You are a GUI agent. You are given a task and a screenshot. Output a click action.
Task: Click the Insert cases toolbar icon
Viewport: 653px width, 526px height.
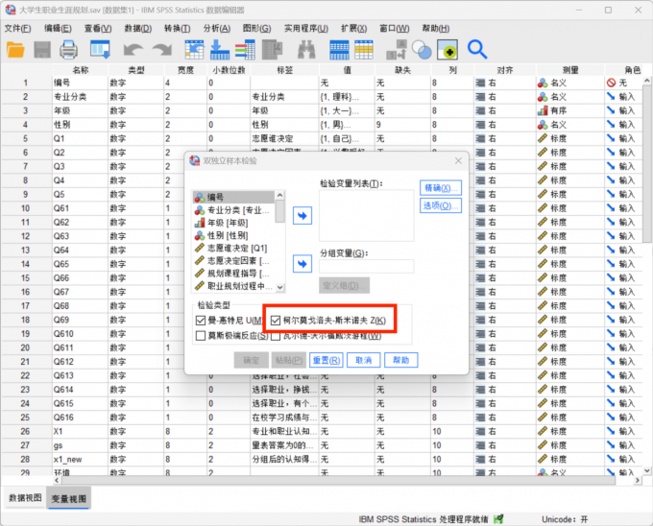pyautogui.click(x=339, y=50)
